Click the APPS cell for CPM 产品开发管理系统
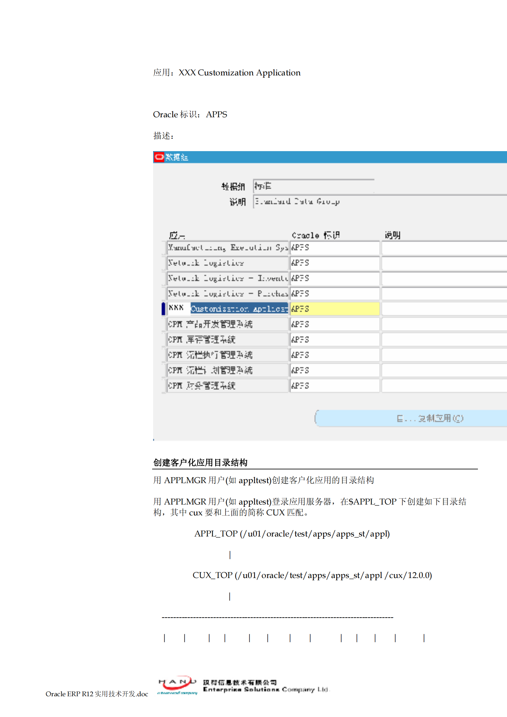This screenshot has height=717, width=507. [x=335, y=324]
